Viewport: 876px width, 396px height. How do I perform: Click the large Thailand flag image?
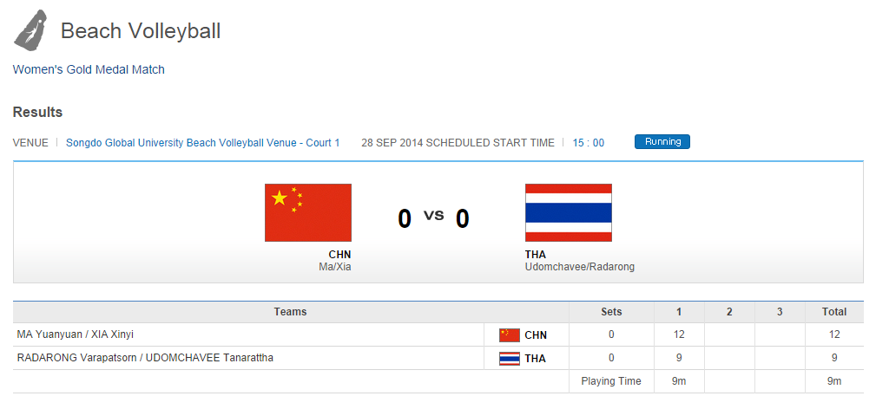pyautogui.click(x=568, y=212)
